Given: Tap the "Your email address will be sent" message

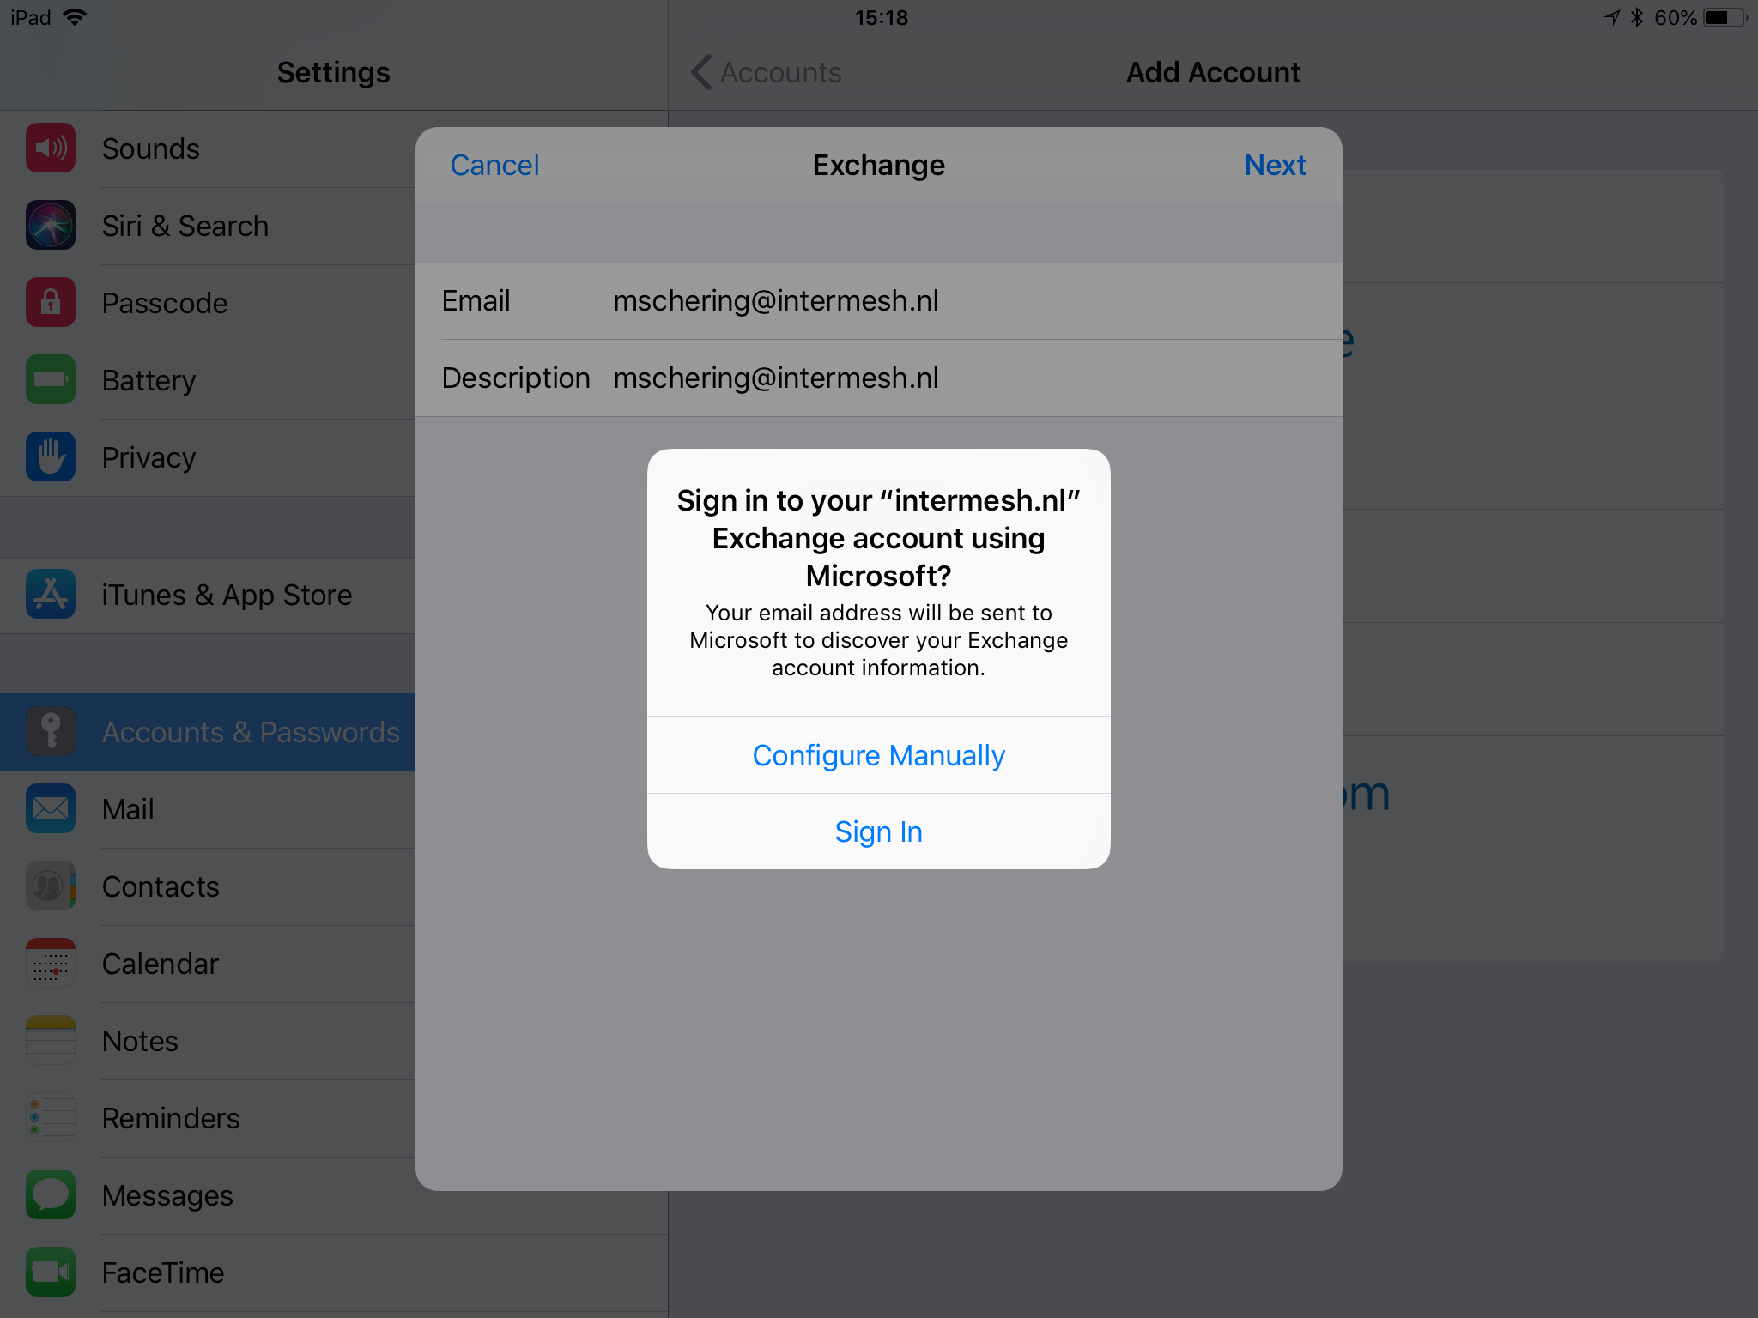Looking at the screenshot, I should (x=879, y=640).
